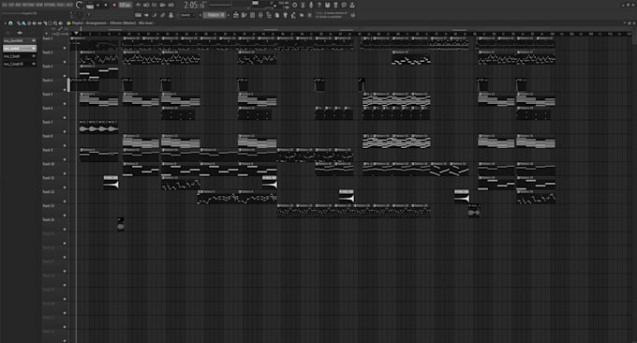
Task: Select the Delete tool in playlist
Action: click(x=29, y=23)
